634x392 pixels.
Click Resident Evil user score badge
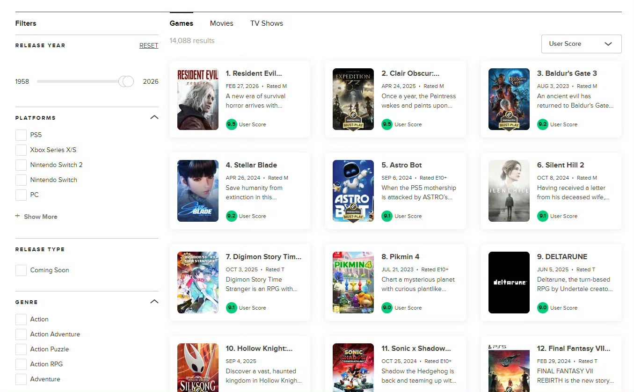pos(231,124)
